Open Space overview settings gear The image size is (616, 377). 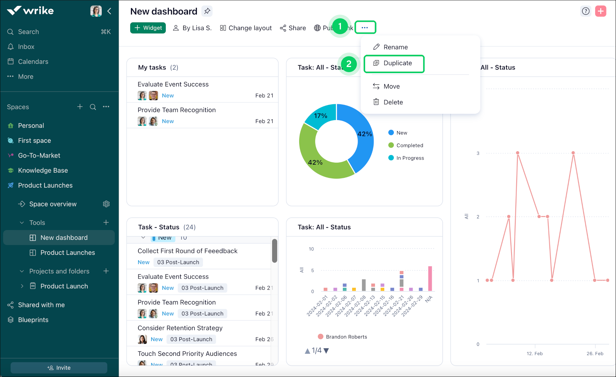(106, 204)
